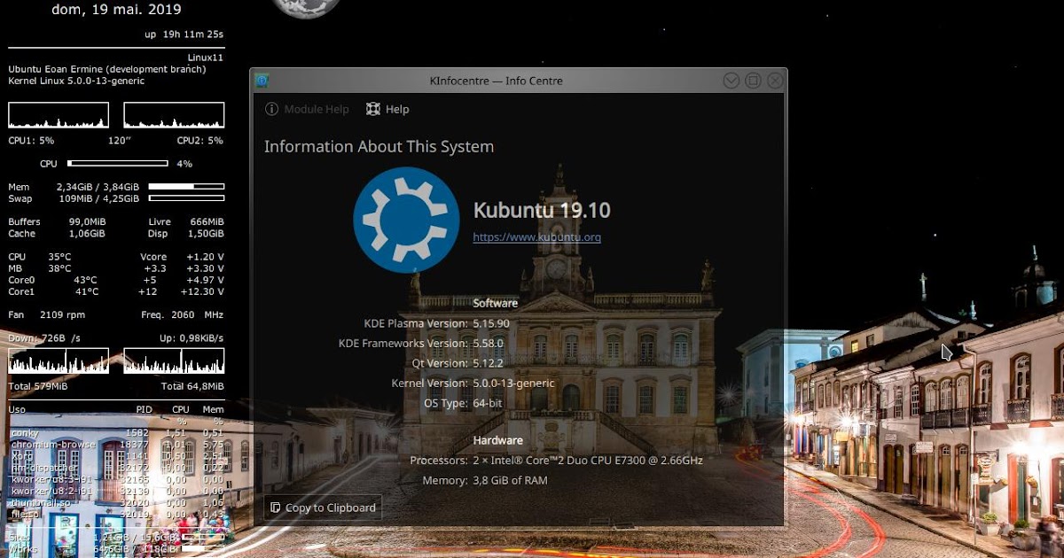Open the Help text label
Viewport: 1064px width, 558px height.
click(x=397, y=109)
